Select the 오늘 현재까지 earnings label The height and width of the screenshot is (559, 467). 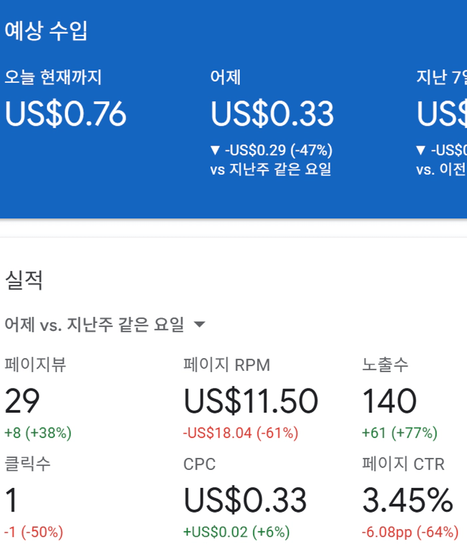(53, 77)
